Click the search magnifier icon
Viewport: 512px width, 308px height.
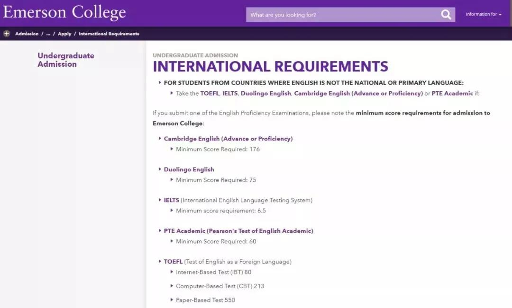(x=446, y=15)
